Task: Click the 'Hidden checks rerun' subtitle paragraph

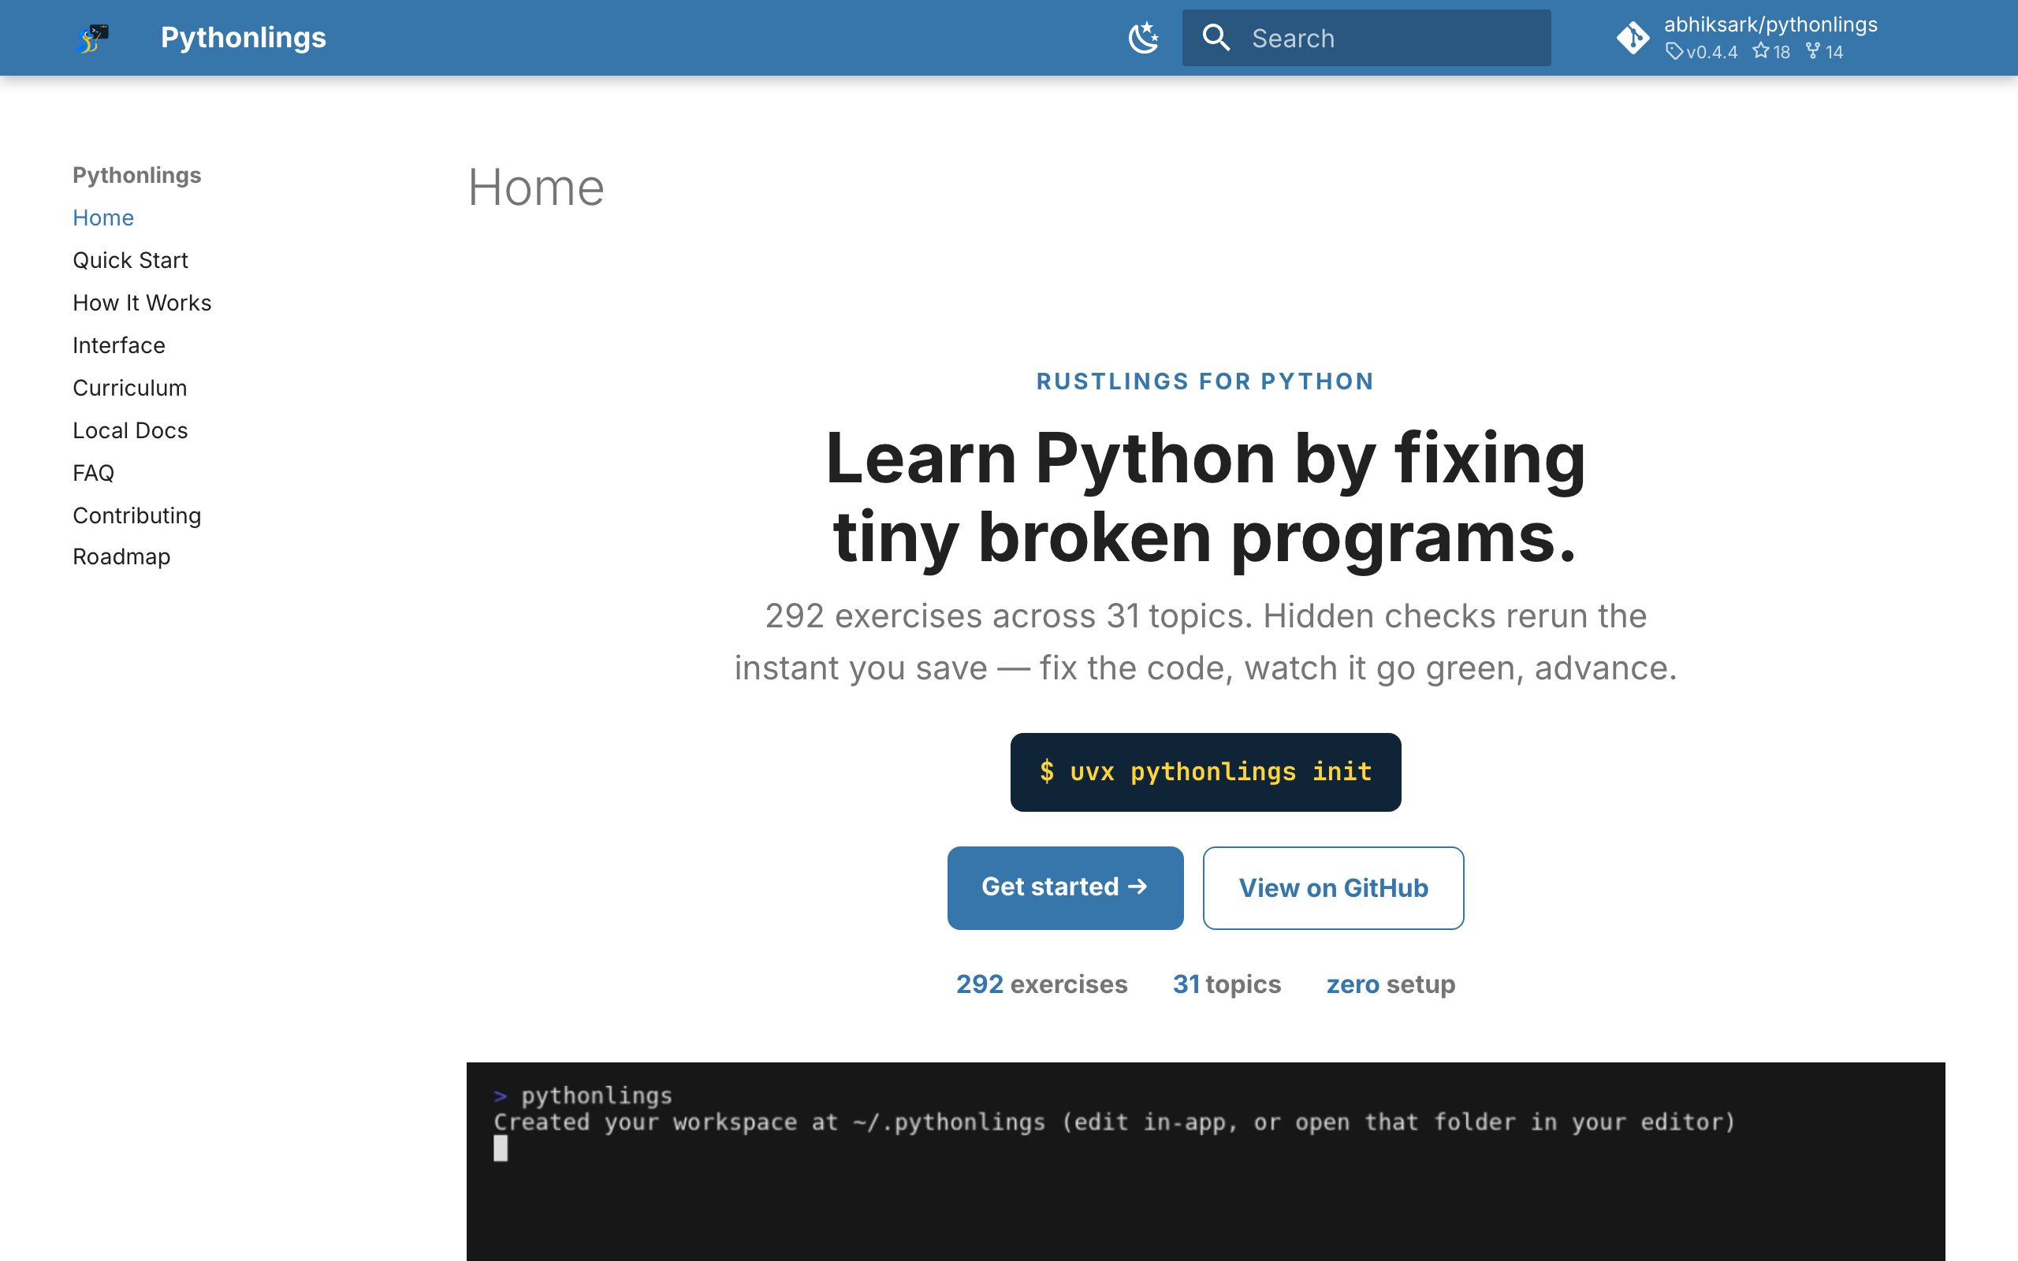Action: (1205, 642)
